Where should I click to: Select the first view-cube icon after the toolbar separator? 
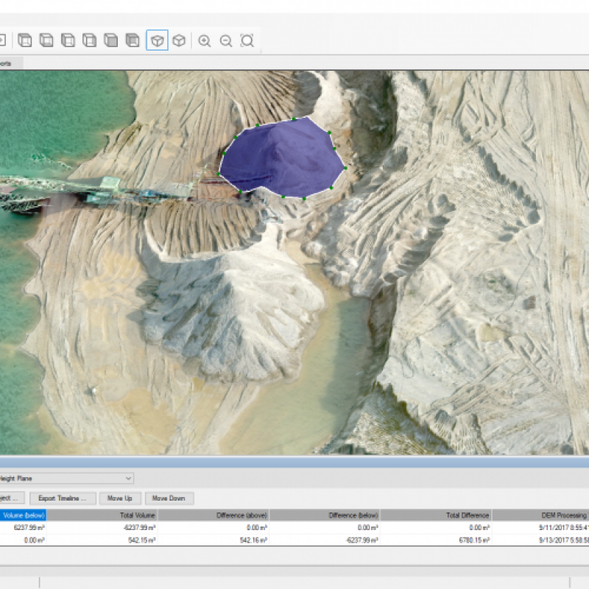pos(25,40)
